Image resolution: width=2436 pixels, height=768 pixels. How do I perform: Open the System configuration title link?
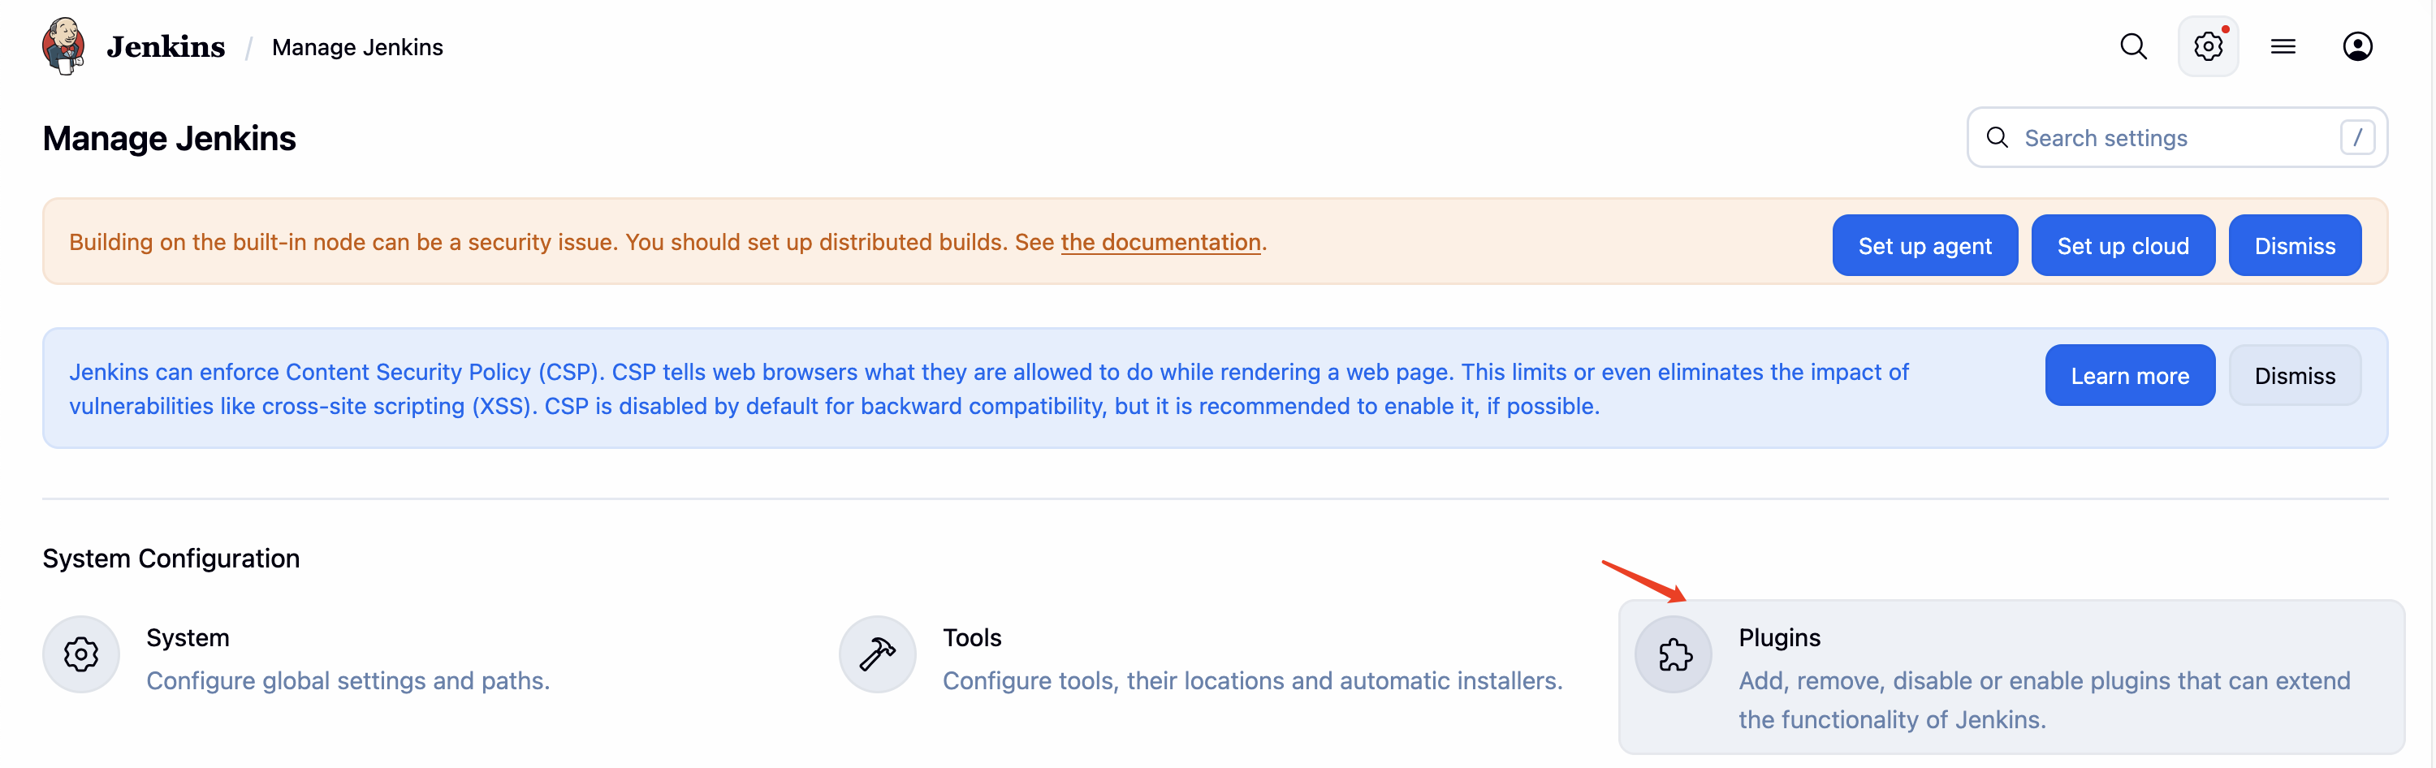pos(188,637)
